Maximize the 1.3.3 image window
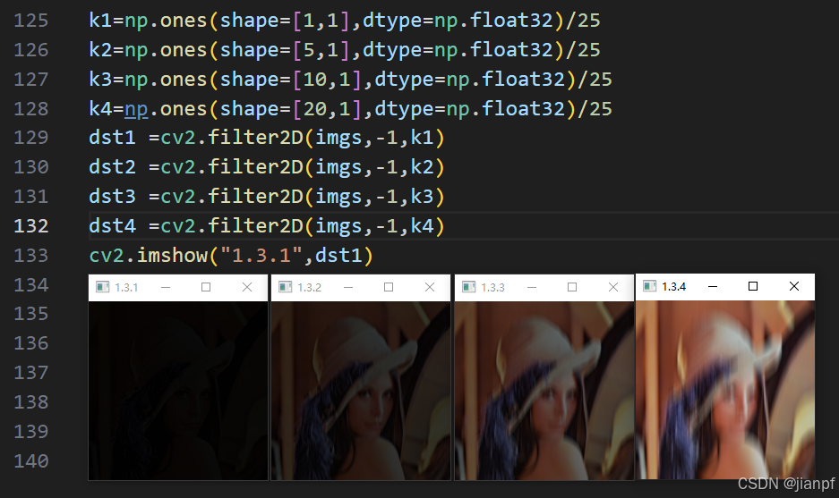The width and height of the screenshot is (839, 498). pos(572,287)
